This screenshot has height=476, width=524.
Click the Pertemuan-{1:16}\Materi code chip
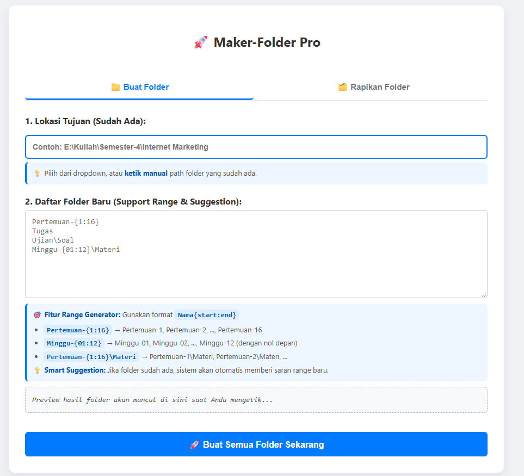tap(91, 357)
